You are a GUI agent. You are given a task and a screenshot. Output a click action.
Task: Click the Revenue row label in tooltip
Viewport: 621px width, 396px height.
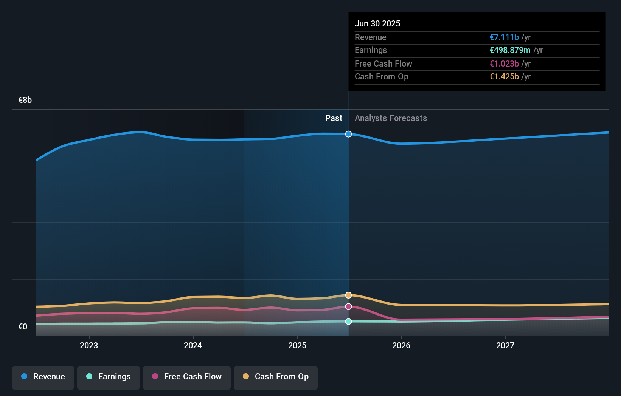pyautogui.click(x=371, y=37)
